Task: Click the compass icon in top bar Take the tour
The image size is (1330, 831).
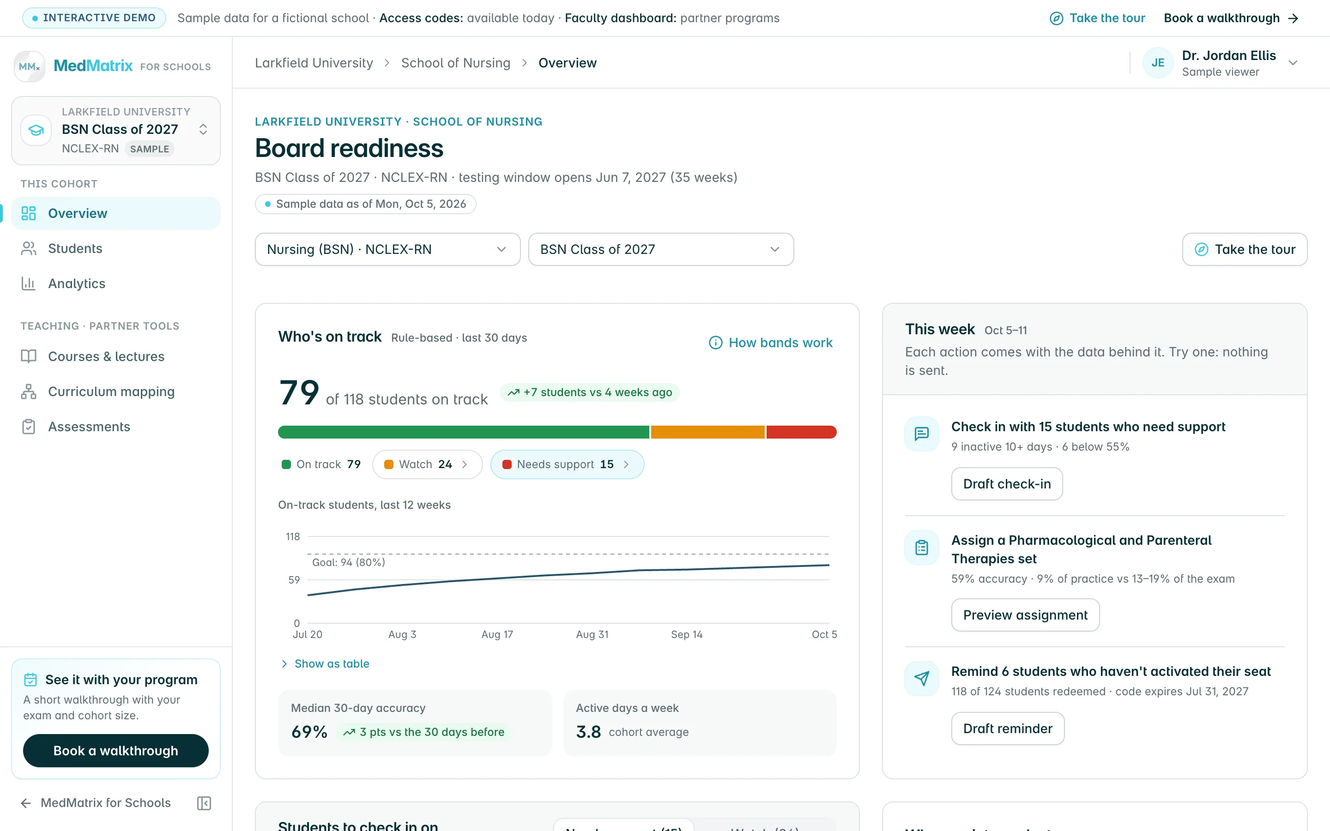Action: (1056, 18)
